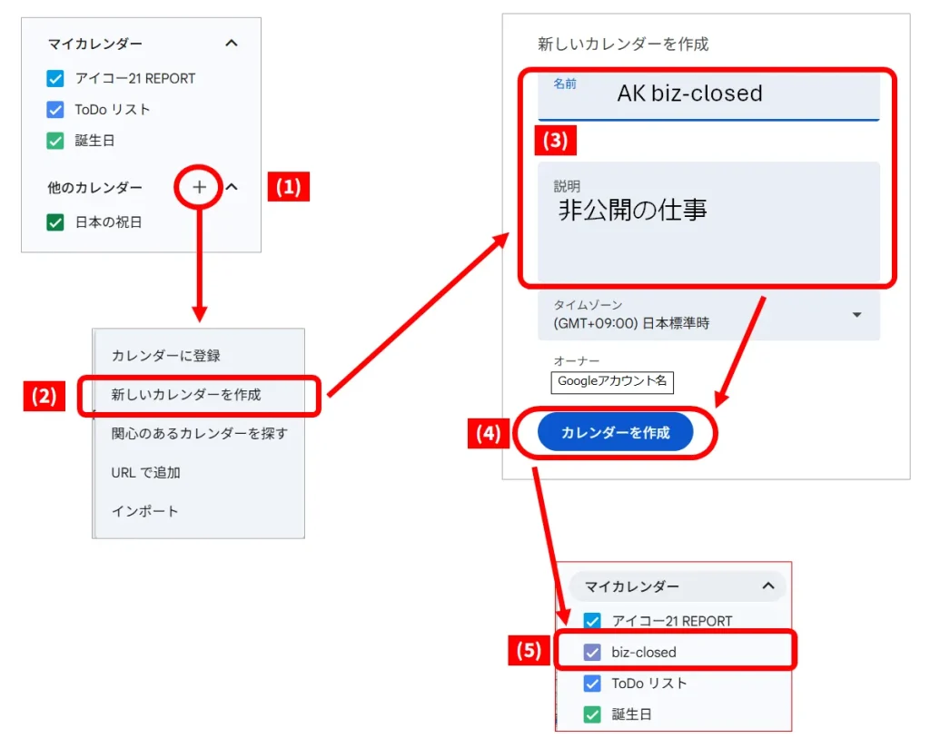
Task: Click the 名前 field showing AK biz-closed
Action: coord(708,95)
